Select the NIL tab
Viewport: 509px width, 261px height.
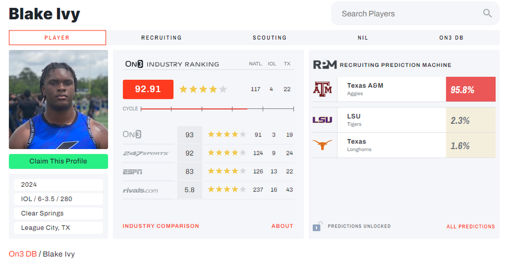pyautogui.click(x=363, y=38)
